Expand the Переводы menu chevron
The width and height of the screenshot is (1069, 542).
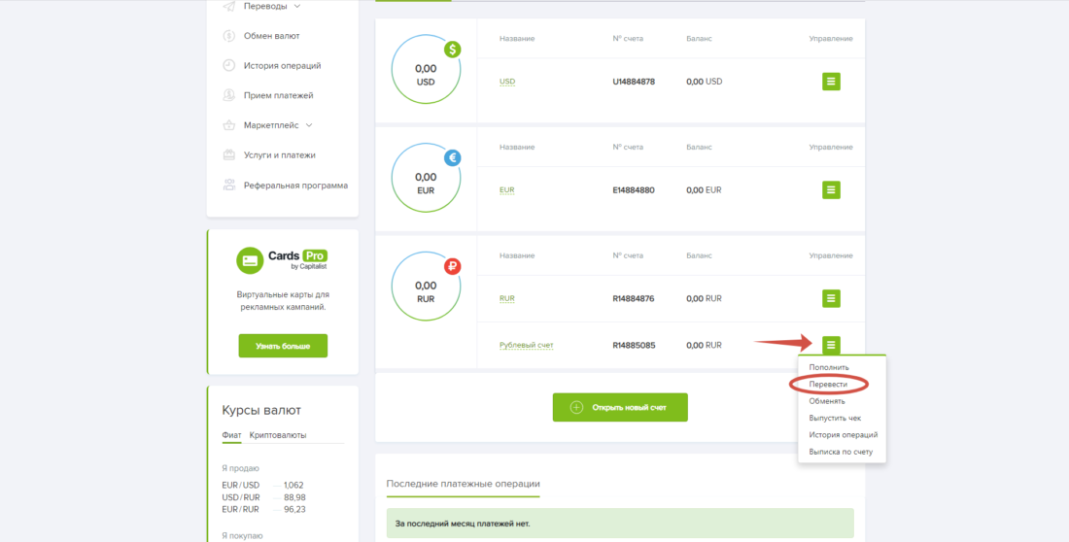(296, 7)
